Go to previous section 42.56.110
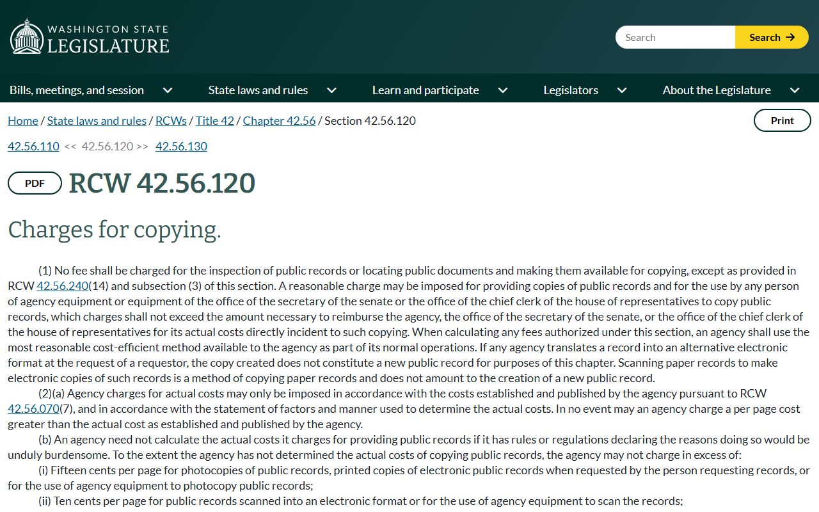The image size is (819, 512). point(33,146)
